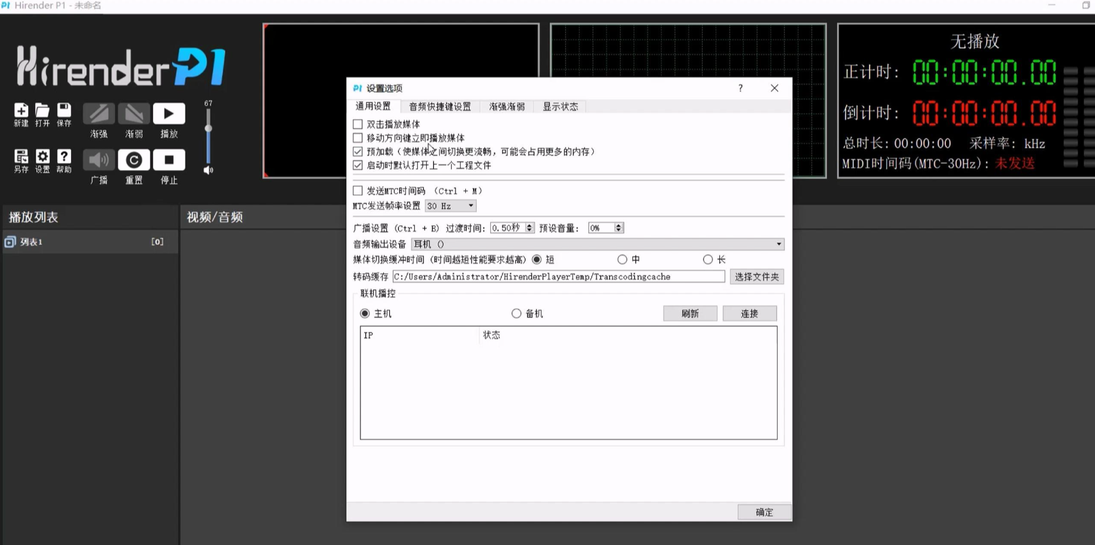Screen dimensions: 1095x545
Task: Start playback with the 播放 button
Action: [169, 113]
